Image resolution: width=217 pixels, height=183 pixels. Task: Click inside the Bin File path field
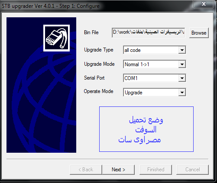click(x=149, y=33)
